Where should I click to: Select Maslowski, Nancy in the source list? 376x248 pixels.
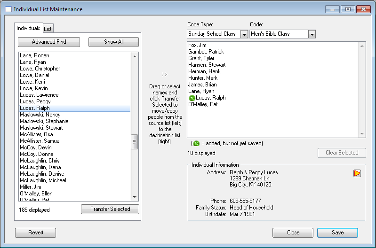[x=40, y=115]
